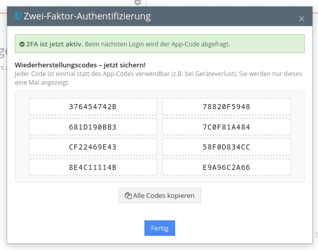Image resolution: width=318 pixels, height=250 pixels.
Task: Click the chevron-down circle icon above dialog
Action: tap(138, 2)
